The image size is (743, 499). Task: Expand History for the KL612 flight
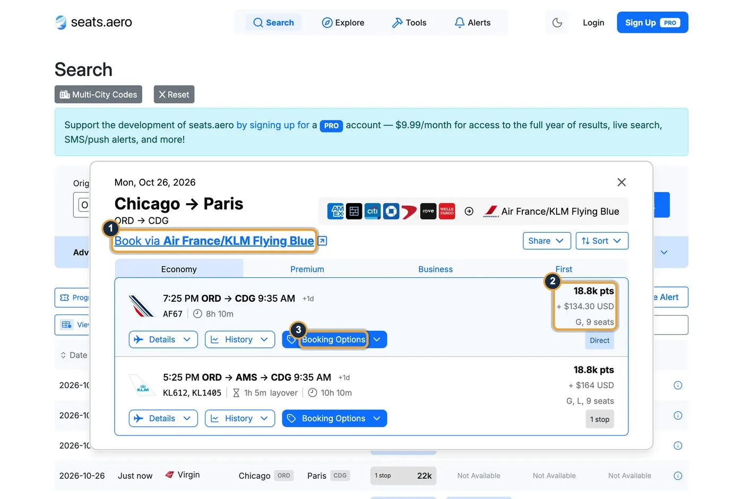240,418
